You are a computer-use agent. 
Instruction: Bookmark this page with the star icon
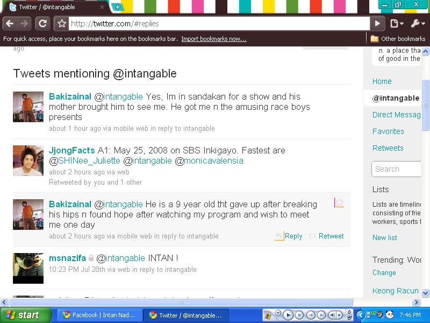point(62,24)
